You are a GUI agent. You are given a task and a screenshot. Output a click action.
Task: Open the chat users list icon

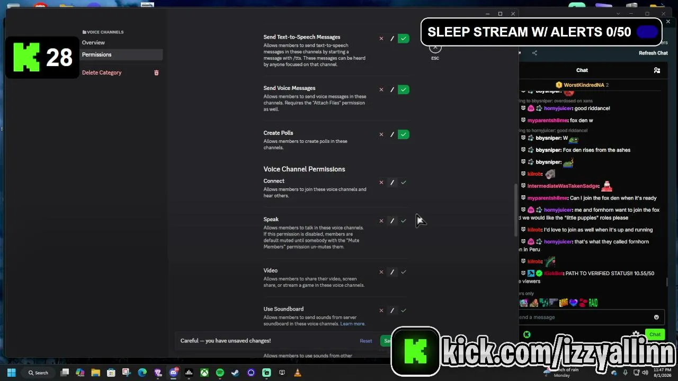[x=657, y=70]
